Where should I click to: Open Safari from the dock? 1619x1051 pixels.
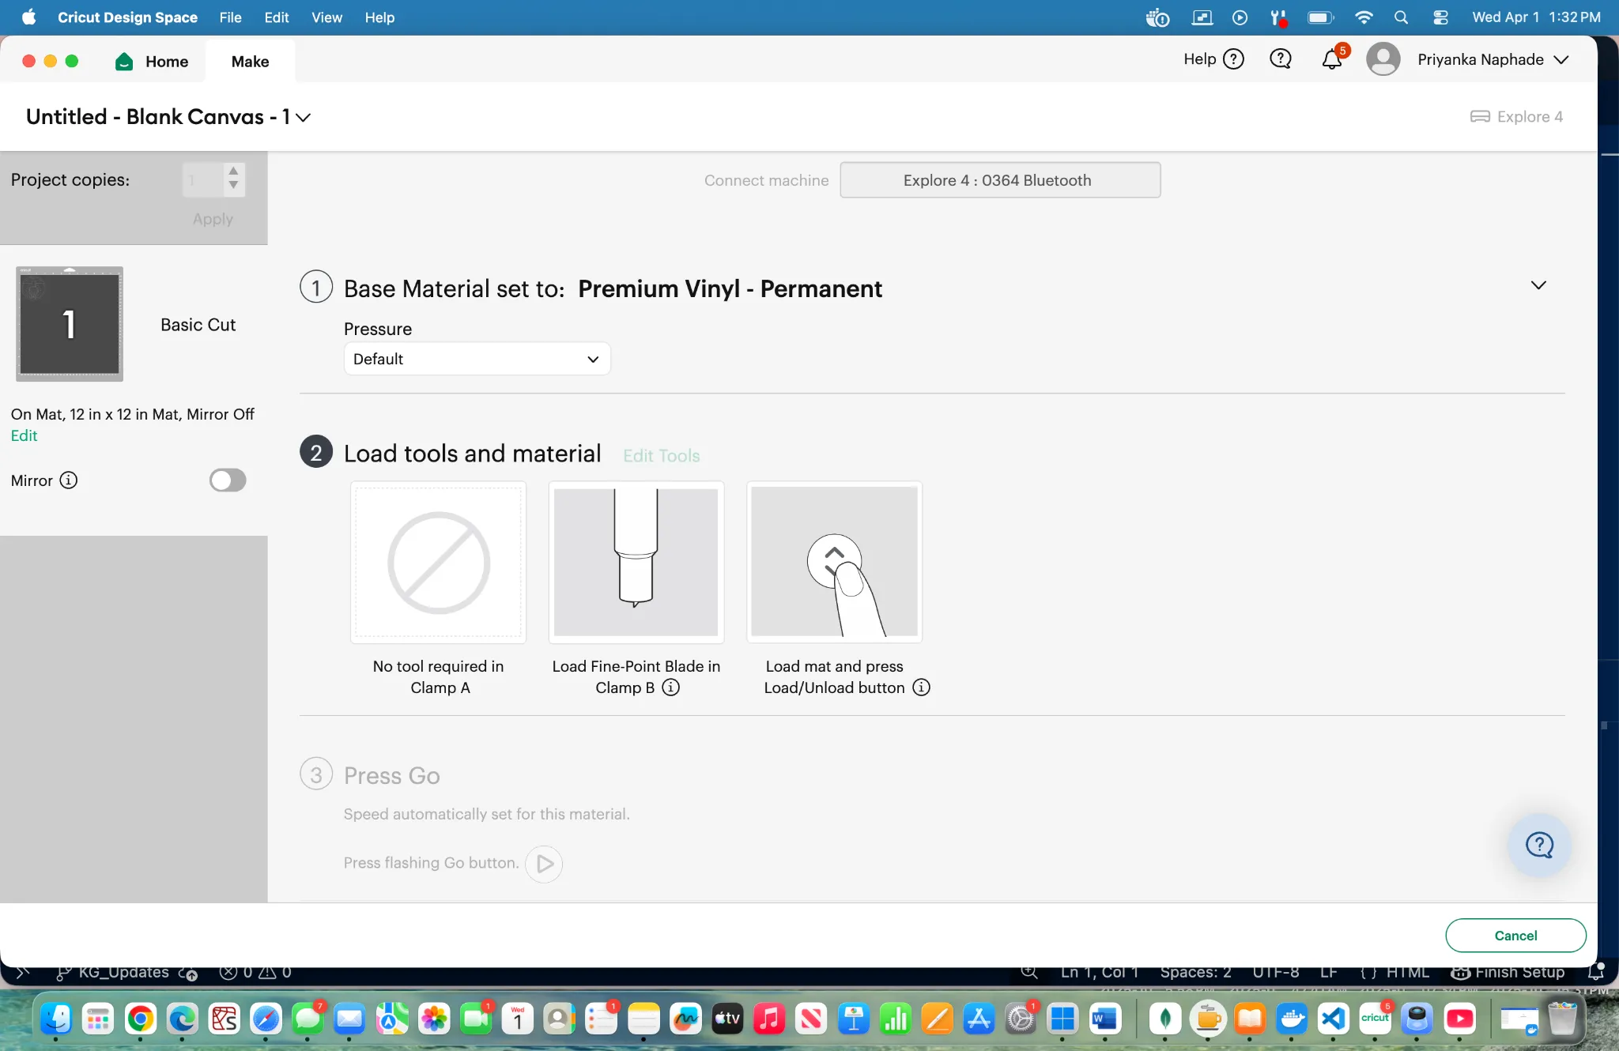coord(266,1019)
